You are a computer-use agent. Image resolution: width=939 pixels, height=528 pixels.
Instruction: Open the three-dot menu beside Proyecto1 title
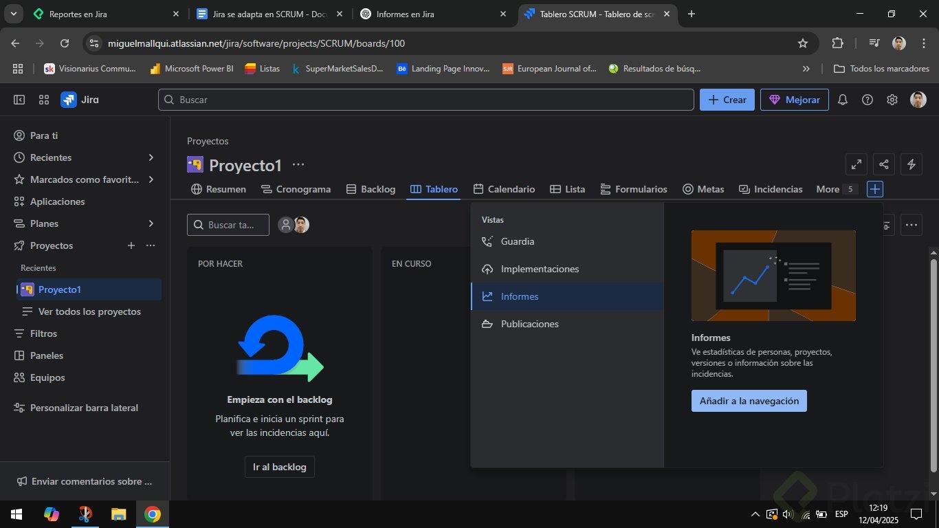click(298, 165)
